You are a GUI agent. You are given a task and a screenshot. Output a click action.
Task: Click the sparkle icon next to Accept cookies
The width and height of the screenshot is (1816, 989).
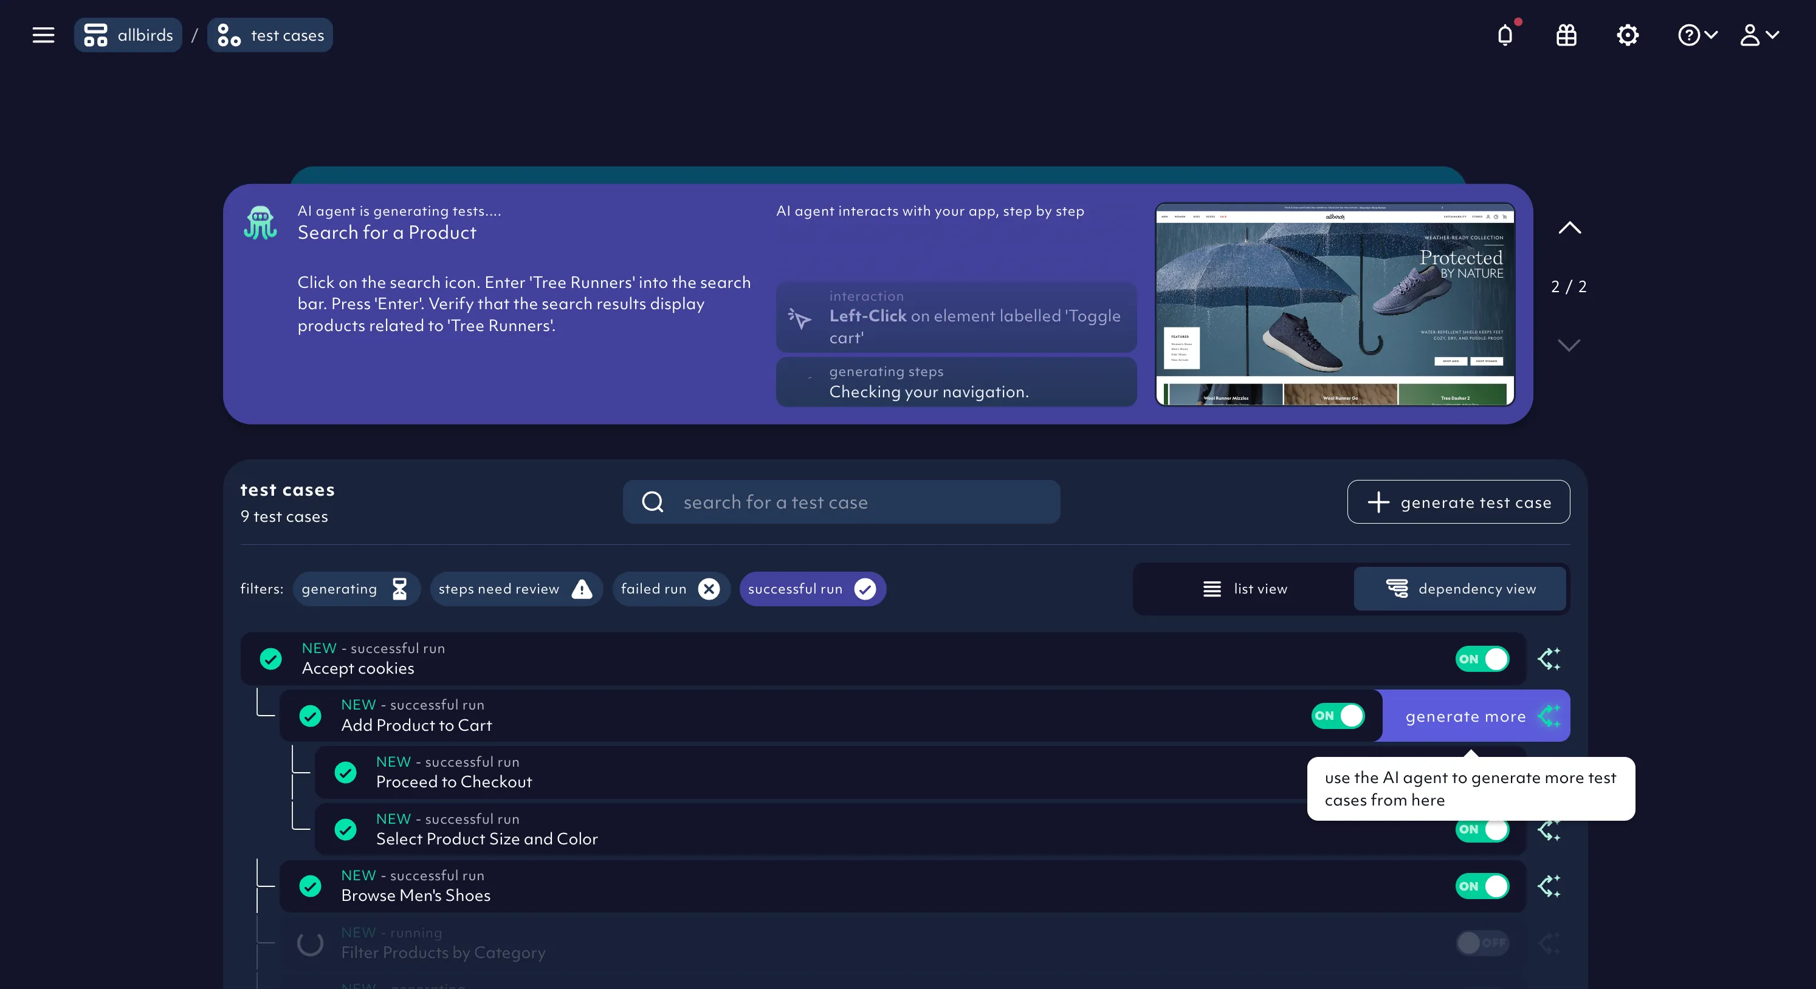coord(1549,659)
